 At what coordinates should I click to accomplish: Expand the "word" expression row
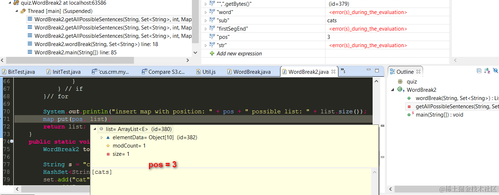coord(206,12)
